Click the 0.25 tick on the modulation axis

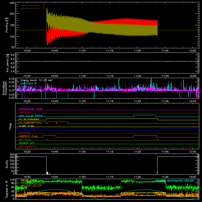(12, 79)
